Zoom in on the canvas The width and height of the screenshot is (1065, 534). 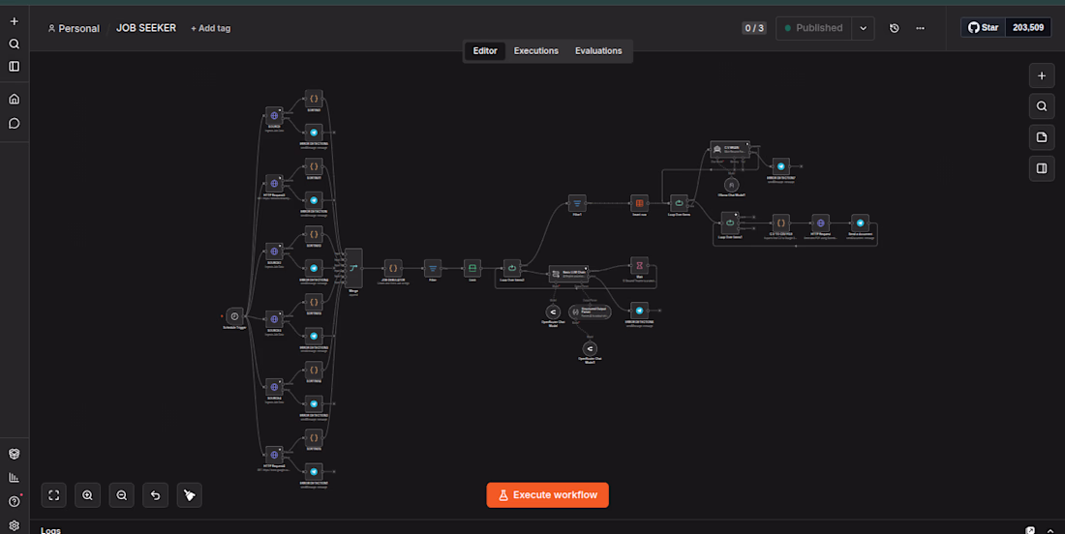[87, 495]
